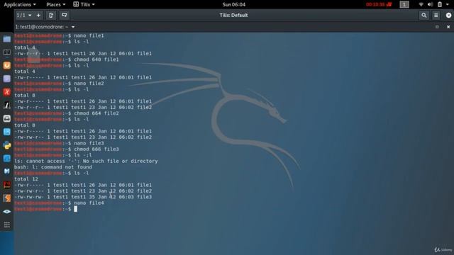
Task: Open the light blue square dock icon
Action: 7,132
